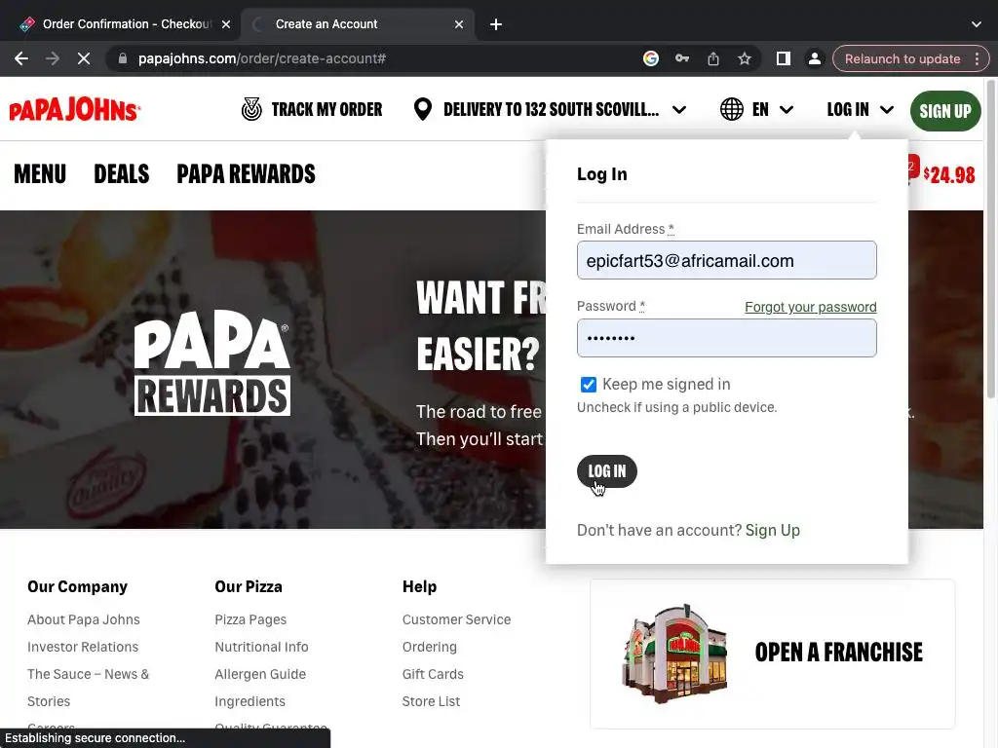Go back using the browser back arrow
This screenshot has width=998, height=748.
click(x=21, y=58)
